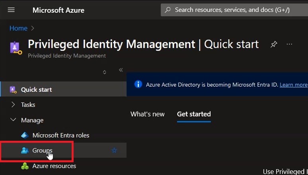
Task: Open Azure resources
Action: (54, 166)
